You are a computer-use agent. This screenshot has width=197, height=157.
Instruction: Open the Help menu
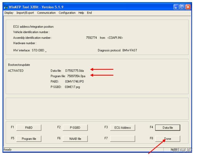[x=81, y=13]
